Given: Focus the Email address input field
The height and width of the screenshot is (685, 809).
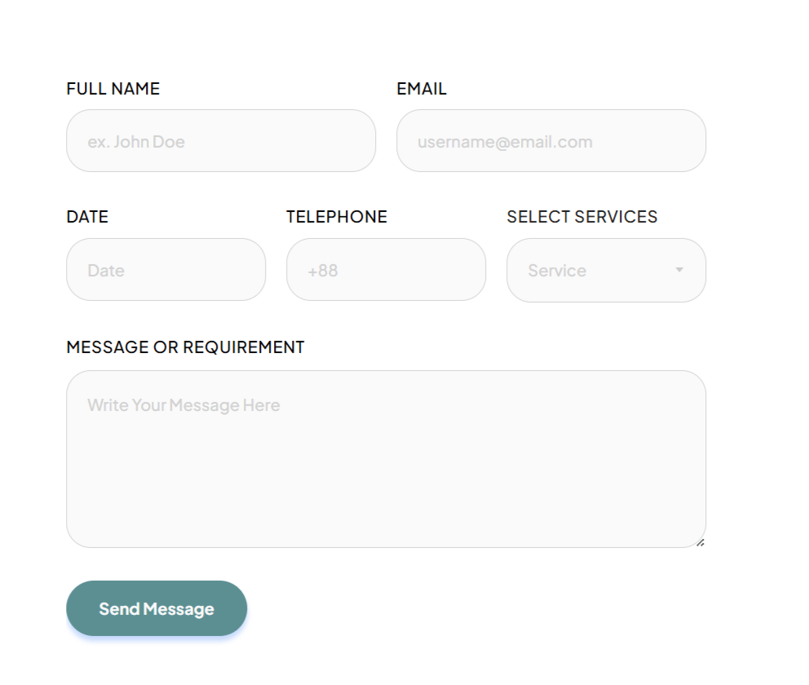Looking at the screenshot, I should pos(551,140).
